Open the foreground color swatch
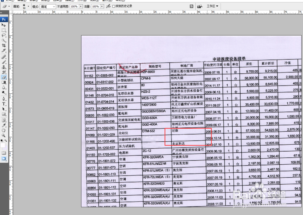 [3, 145]
